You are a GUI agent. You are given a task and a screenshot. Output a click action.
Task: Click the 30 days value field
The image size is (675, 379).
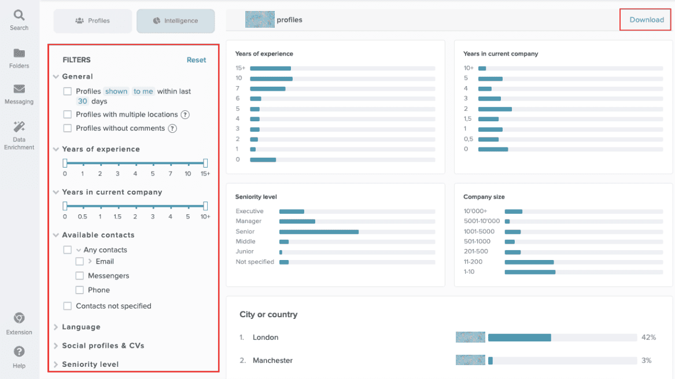[82, 101]
